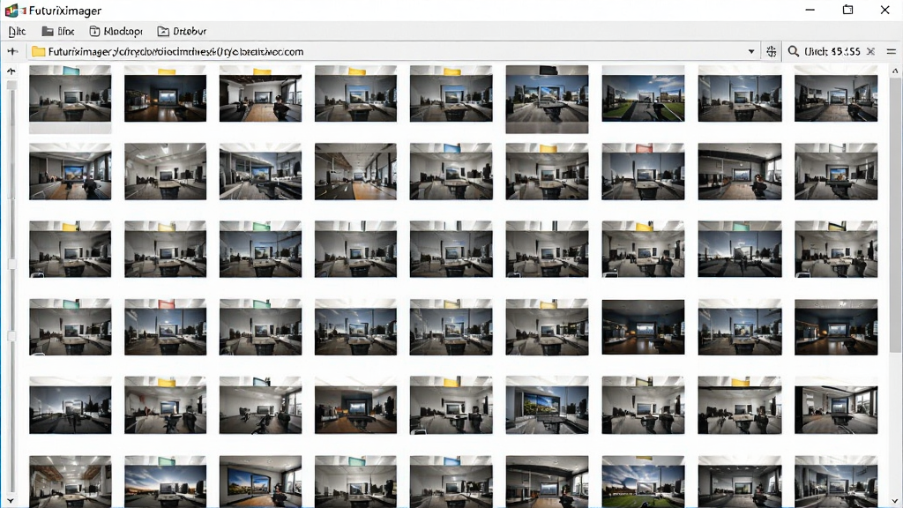
Task: Click the magnifying glass search icon
Action: 793,52
